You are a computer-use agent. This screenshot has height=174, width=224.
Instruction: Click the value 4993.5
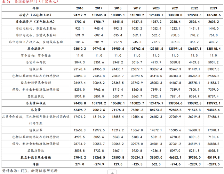point(79,137)
